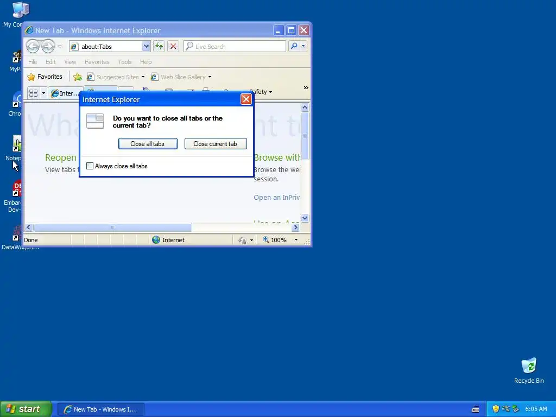This screenshot has width=556, height=417.
Task: Open the security status dropdown arrow
Action: coord(252,240)
